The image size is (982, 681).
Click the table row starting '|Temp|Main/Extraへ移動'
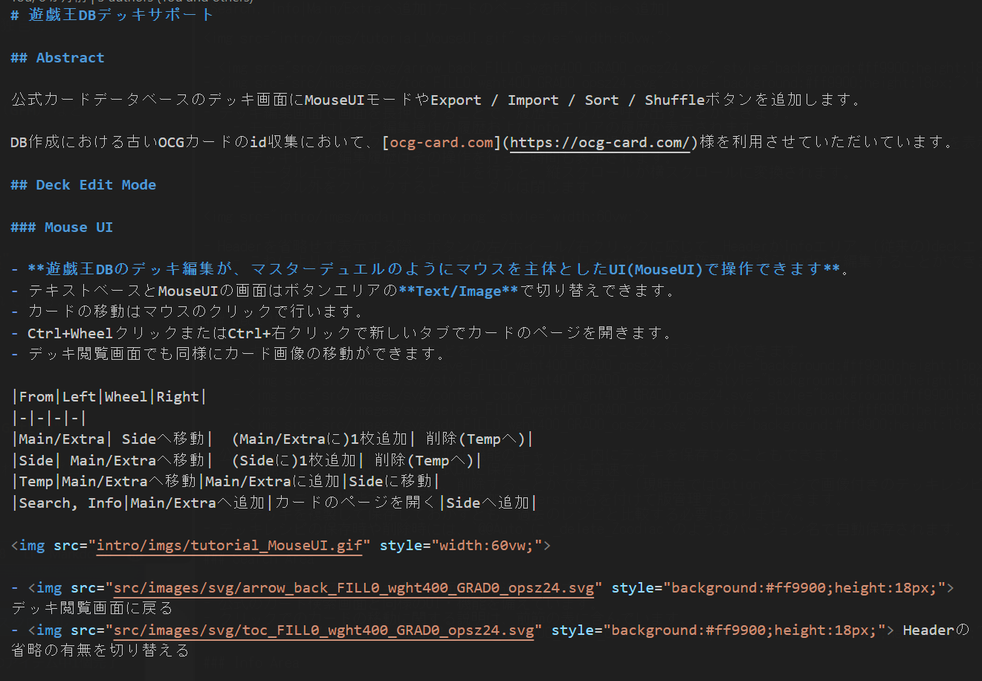tap(226, 481)
